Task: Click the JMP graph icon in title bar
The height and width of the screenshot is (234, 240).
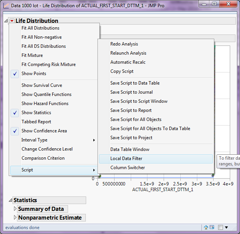Action: coord(5,6)
